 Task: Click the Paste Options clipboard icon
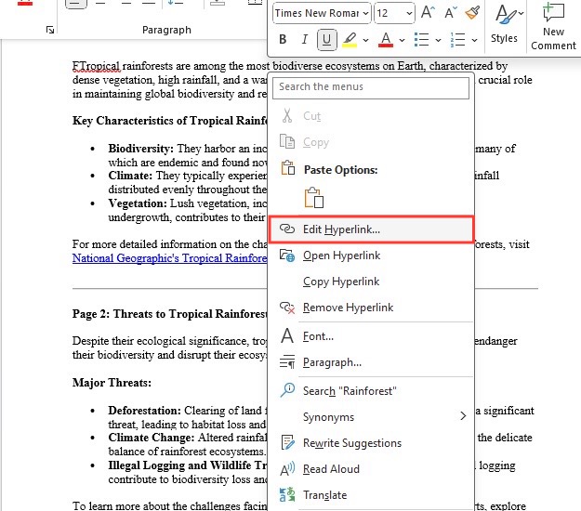[288, 168]
